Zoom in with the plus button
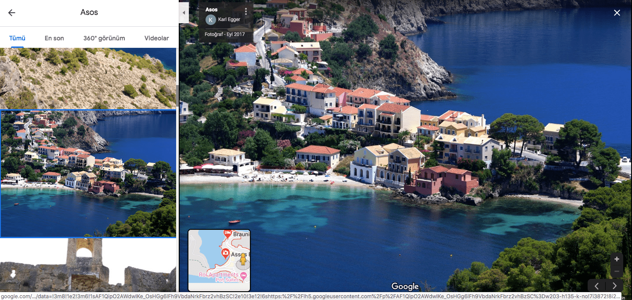 (617, 259)
